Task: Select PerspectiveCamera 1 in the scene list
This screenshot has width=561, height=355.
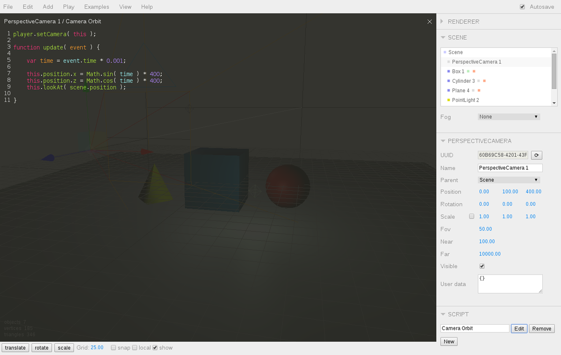Action: point(496,62)
